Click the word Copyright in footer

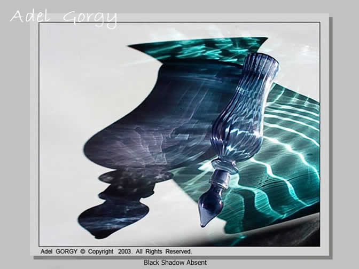(100, 251)
